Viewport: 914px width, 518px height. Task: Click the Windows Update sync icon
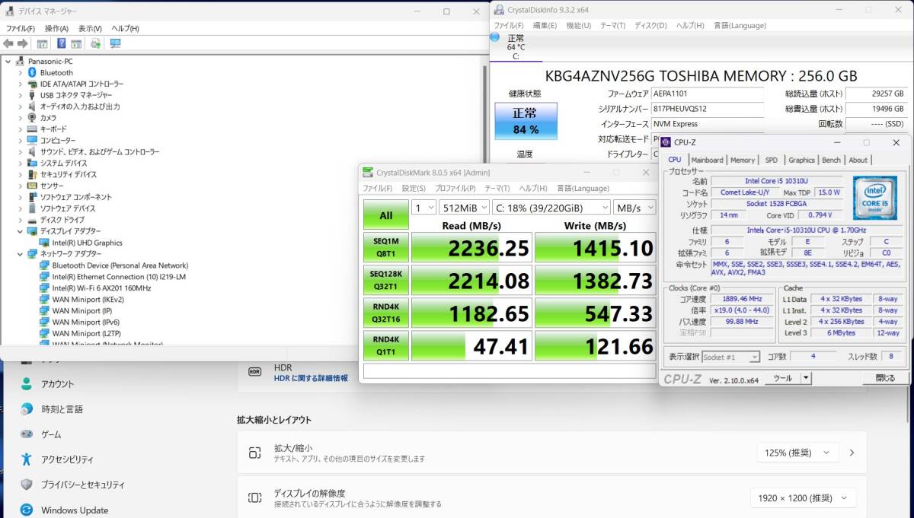27,510
